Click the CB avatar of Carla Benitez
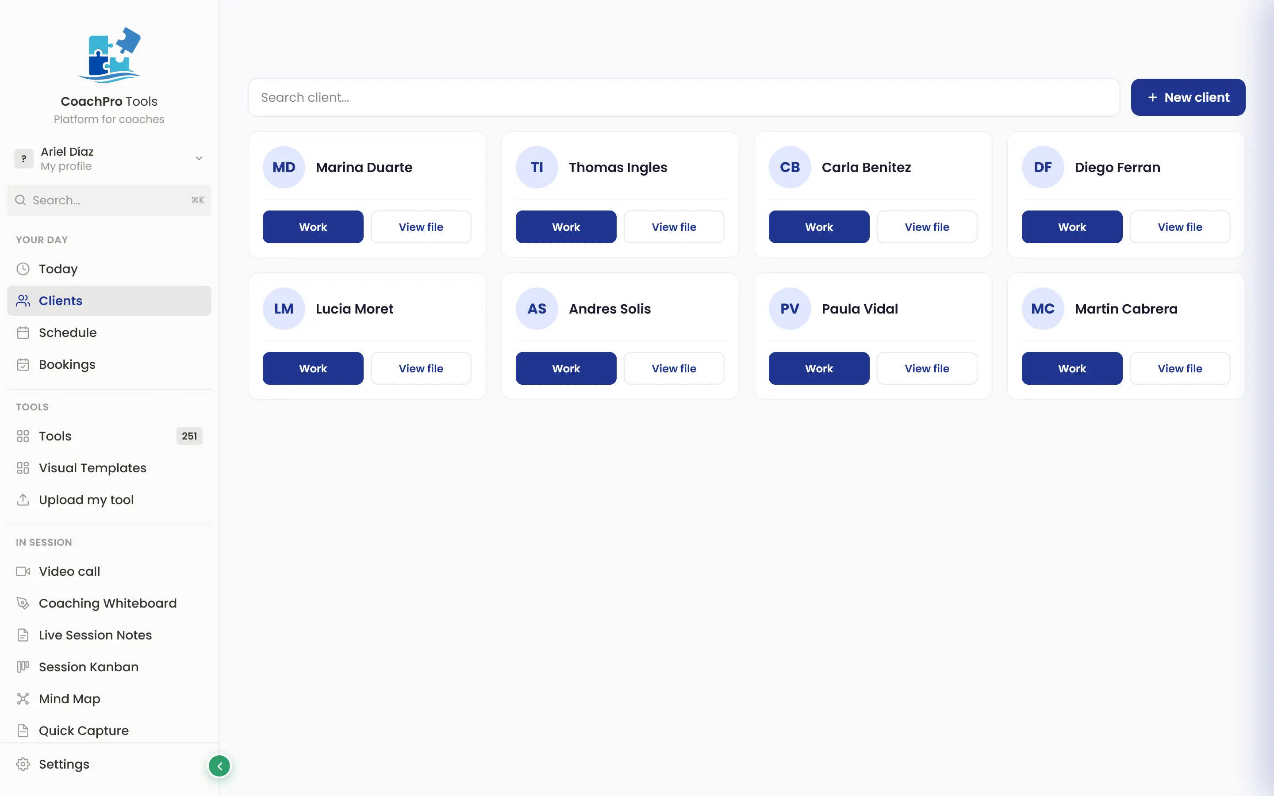The height and width of the screenshot is (796, 1274). pos(790,168)
